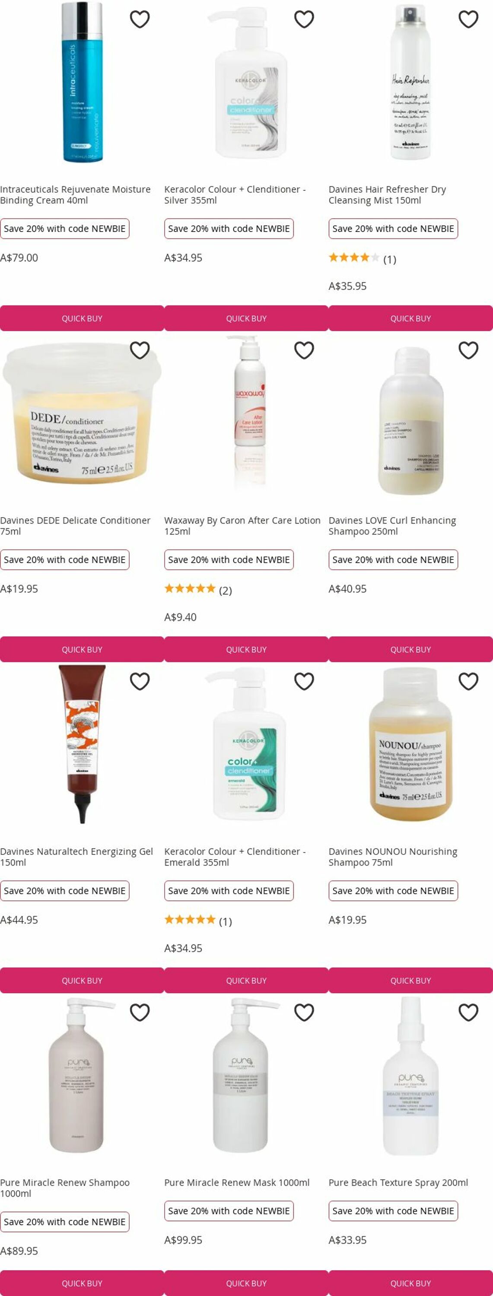The width and height of the screenshot is (493, 1296).
Task: Add Pure Miracle Renew Shampoo to wishlist
Action: 140,1012
